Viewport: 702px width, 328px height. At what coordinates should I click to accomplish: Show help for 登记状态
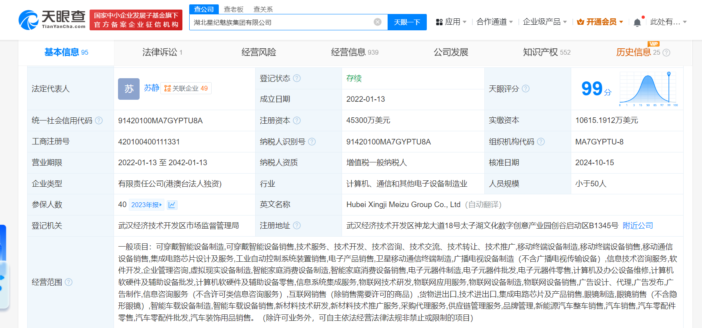point(297,78)
